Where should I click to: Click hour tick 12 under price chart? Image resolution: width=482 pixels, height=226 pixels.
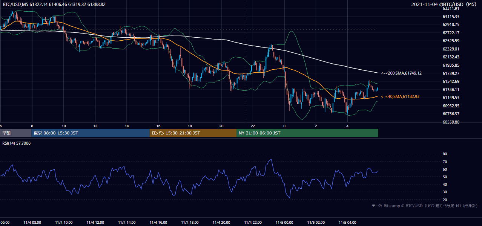click(x=95, y=126)
